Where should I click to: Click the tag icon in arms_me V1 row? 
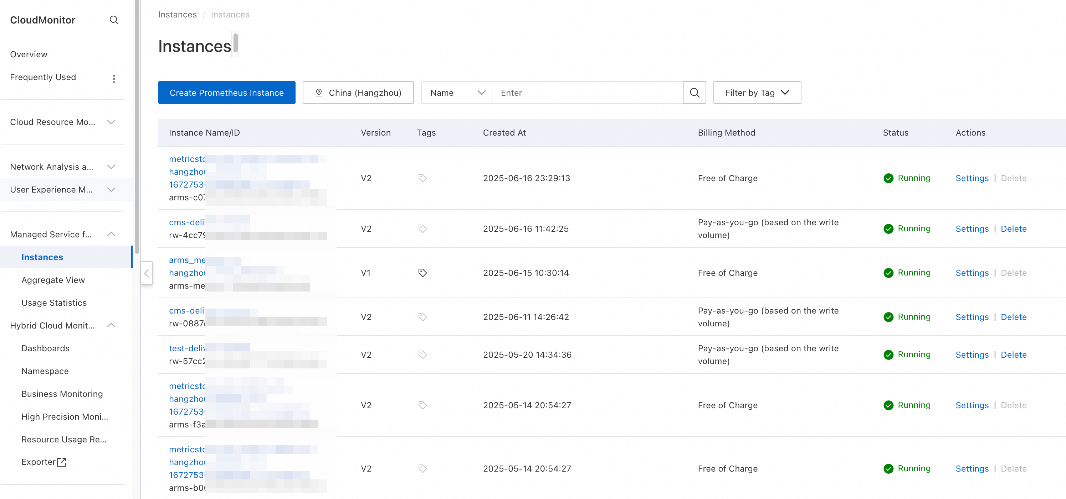coord(422,273)
